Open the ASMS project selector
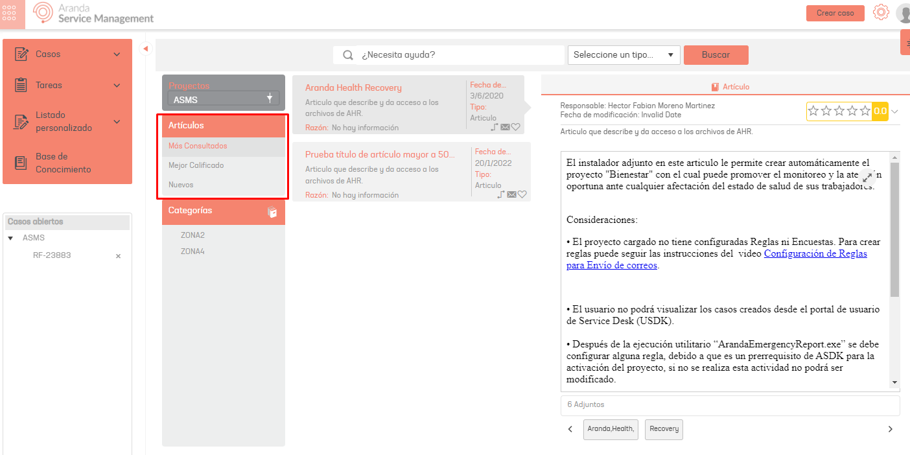This screenshot has width=910, height=455. pos(224,99)
